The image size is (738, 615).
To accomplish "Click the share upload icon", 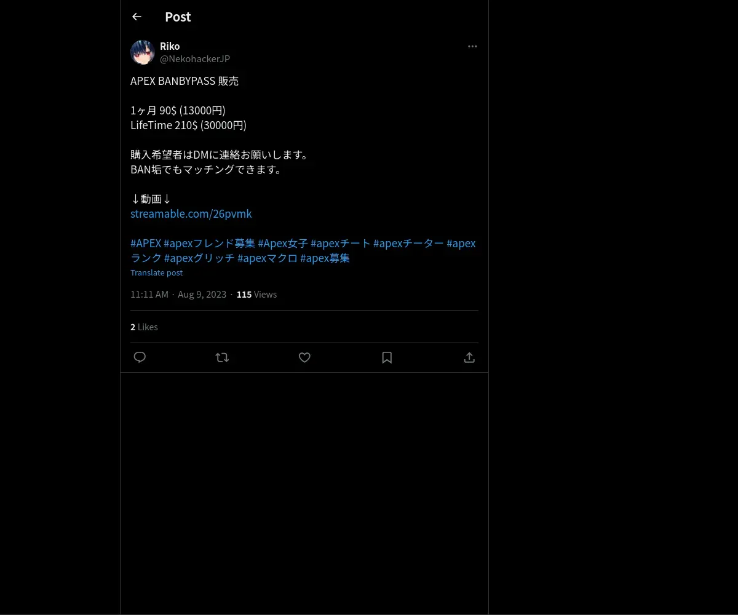I will (x=469, y=357).
